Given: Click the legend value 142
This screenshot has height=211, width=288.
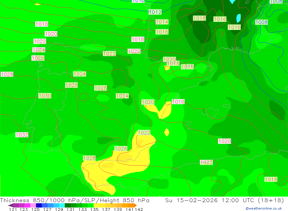Looking at the screenshot, I should [139, 209].
